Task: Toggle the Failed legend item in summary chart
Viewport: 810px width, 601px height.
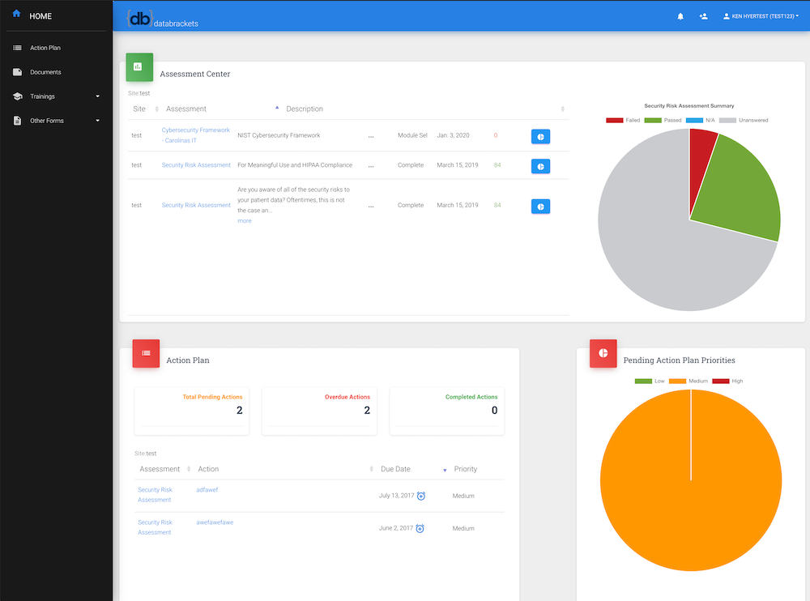Action: click(623, 120)
